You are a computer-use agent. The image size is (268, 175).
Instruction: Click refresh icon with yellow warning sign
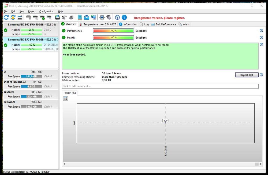coord(13,17)
